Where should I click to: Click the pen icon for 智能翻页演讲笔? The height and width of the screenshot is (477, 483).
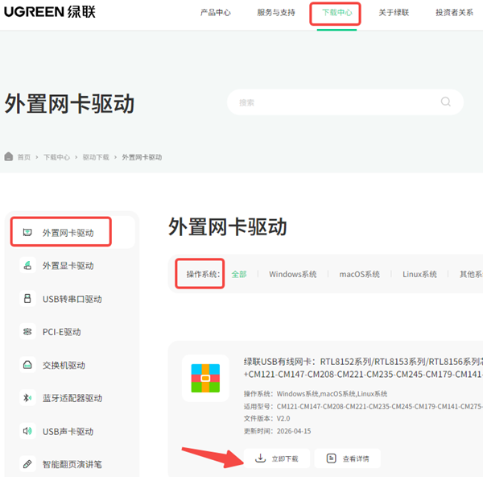(x=27, y=464)
